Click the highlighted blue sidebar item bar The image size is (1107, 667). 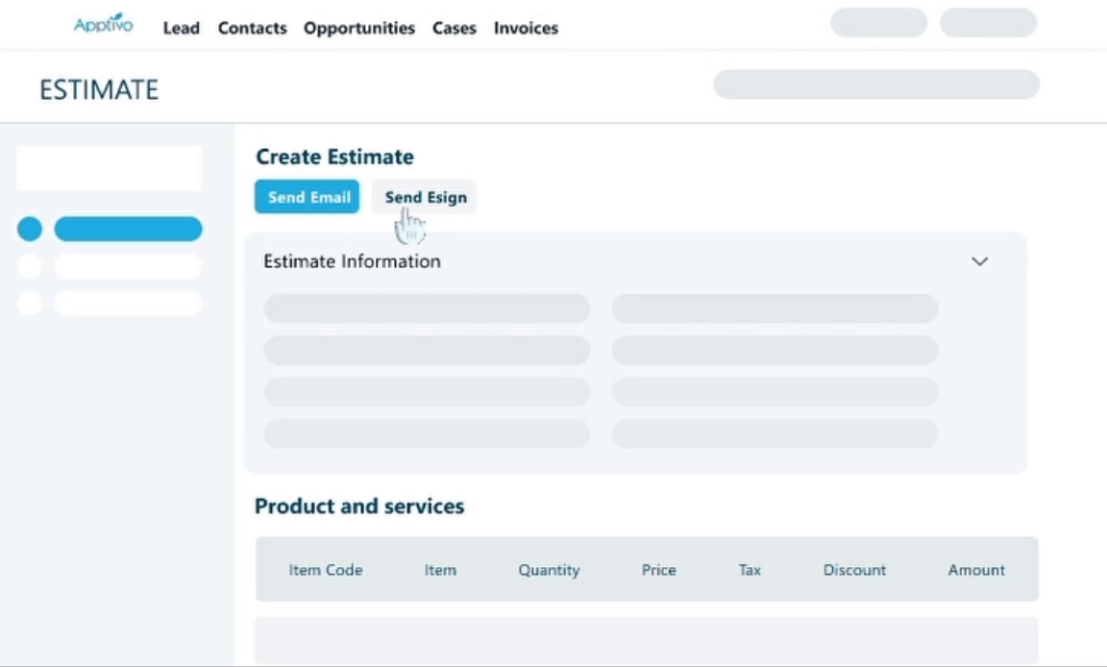(128, 229)
